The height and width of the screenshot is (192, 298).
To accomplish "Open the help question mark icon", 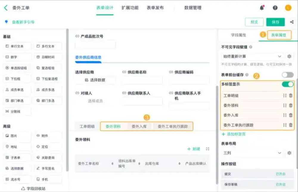I will tap(275, 8).
